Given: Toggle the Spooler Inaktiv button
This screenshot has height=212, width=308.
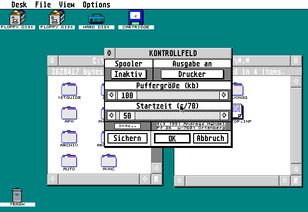Looking at the screenshot, I should click(x=128, y=74).
